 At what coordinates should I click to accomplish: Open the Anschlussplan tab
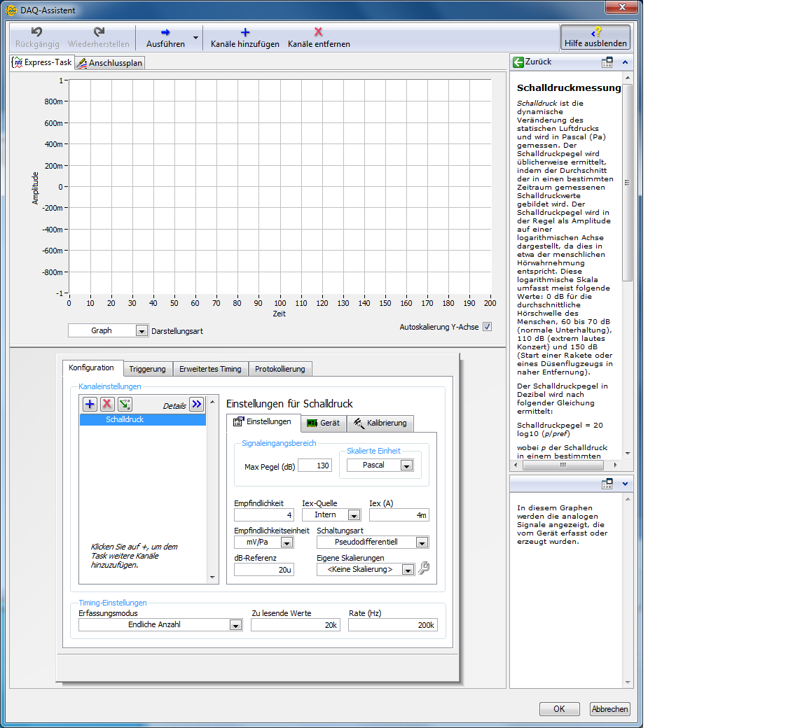[109, 63]
